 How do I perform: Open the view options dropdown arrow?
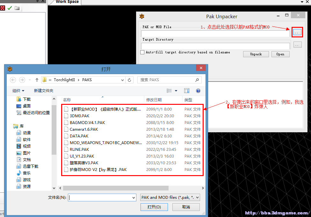(176, 91)
